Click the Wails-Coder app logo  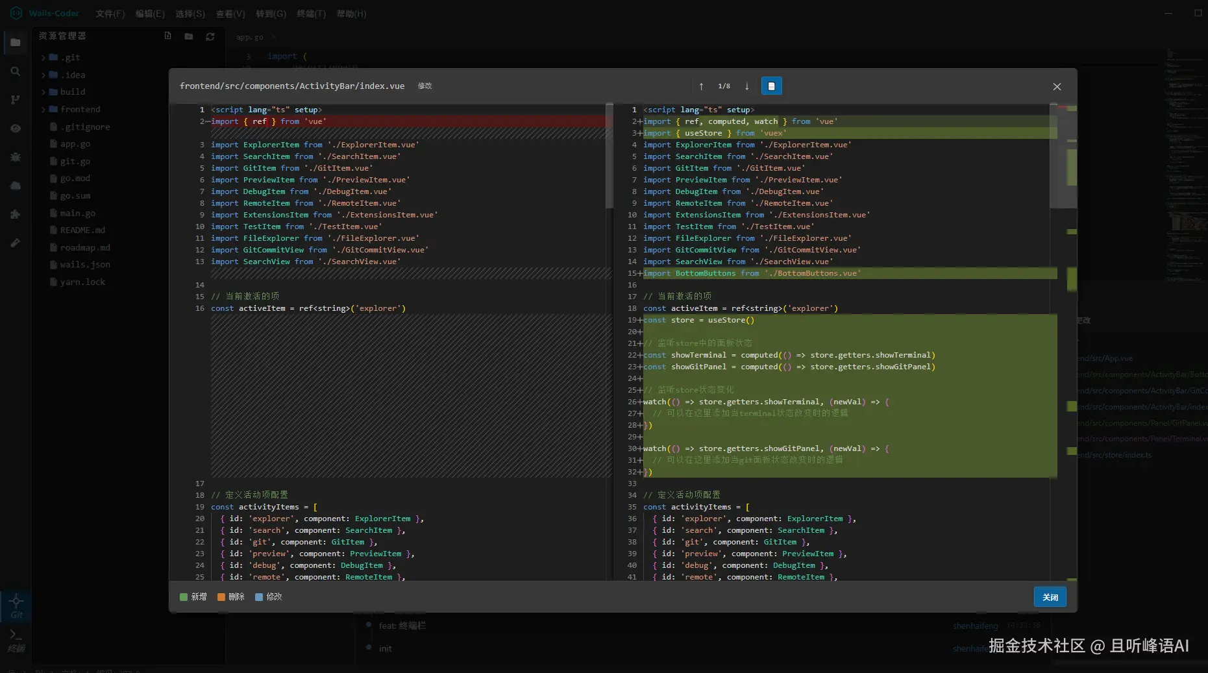click(x=16, y=13)
